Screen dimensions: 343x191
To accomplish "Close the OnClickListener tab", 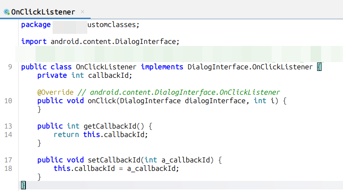I will pos(83,12).
